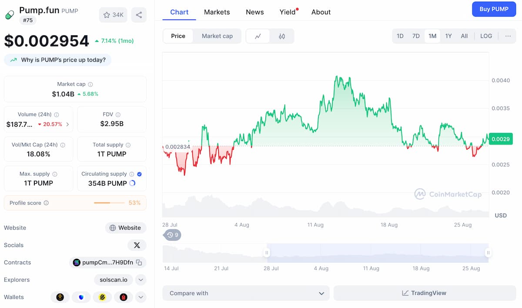This screenshot has height=308, width=522.
Task: Add Pump.fun to watchlist with star button
Action: [x=113, y=15]
